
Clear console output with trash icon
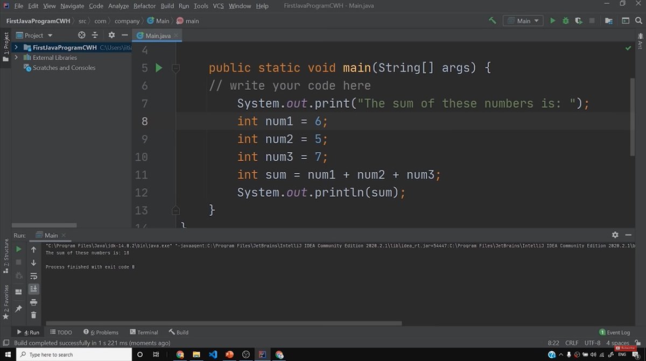(x=33, y=315)
